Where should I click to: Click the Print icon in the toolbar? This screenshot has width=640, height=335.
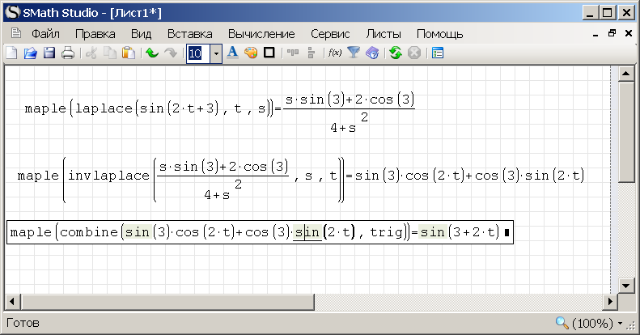coord(67,53)
